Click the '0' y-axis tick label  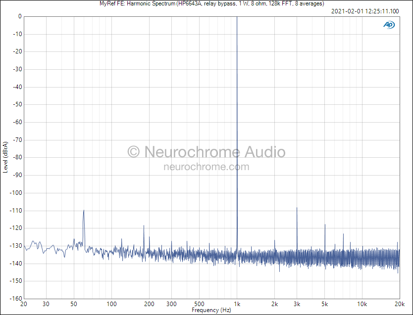(x=20, y=16)
